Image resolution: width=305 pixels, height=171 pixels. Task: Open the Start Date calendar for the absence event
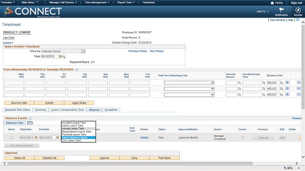pos(36,138)
